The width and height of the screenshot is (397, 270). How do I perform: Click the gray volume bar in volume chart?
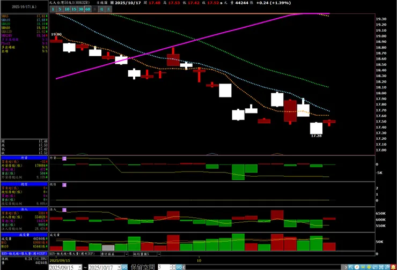coord(108,248)
